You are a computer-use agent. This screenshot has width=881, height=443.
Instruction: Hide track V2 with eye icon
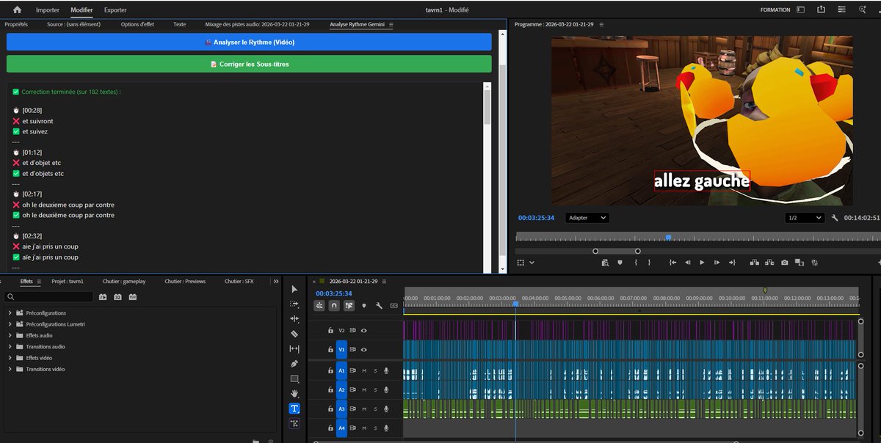(363, 330)
